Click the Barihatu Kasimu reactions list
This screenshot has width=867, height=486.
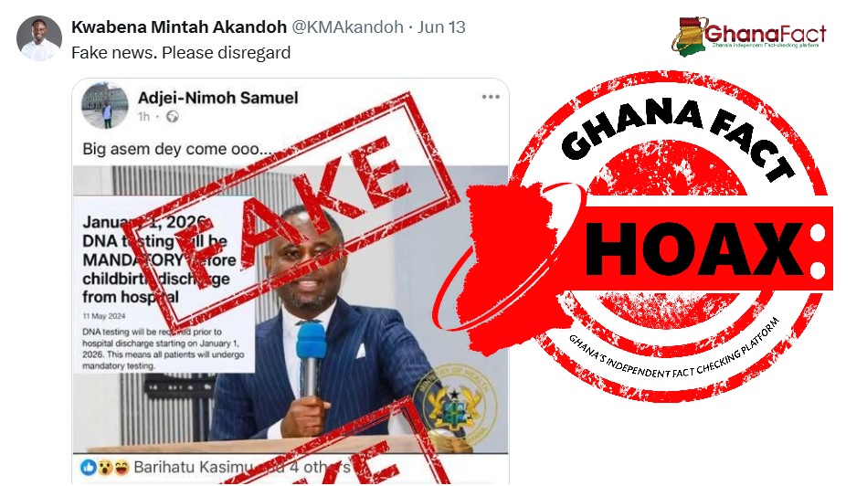241,467
